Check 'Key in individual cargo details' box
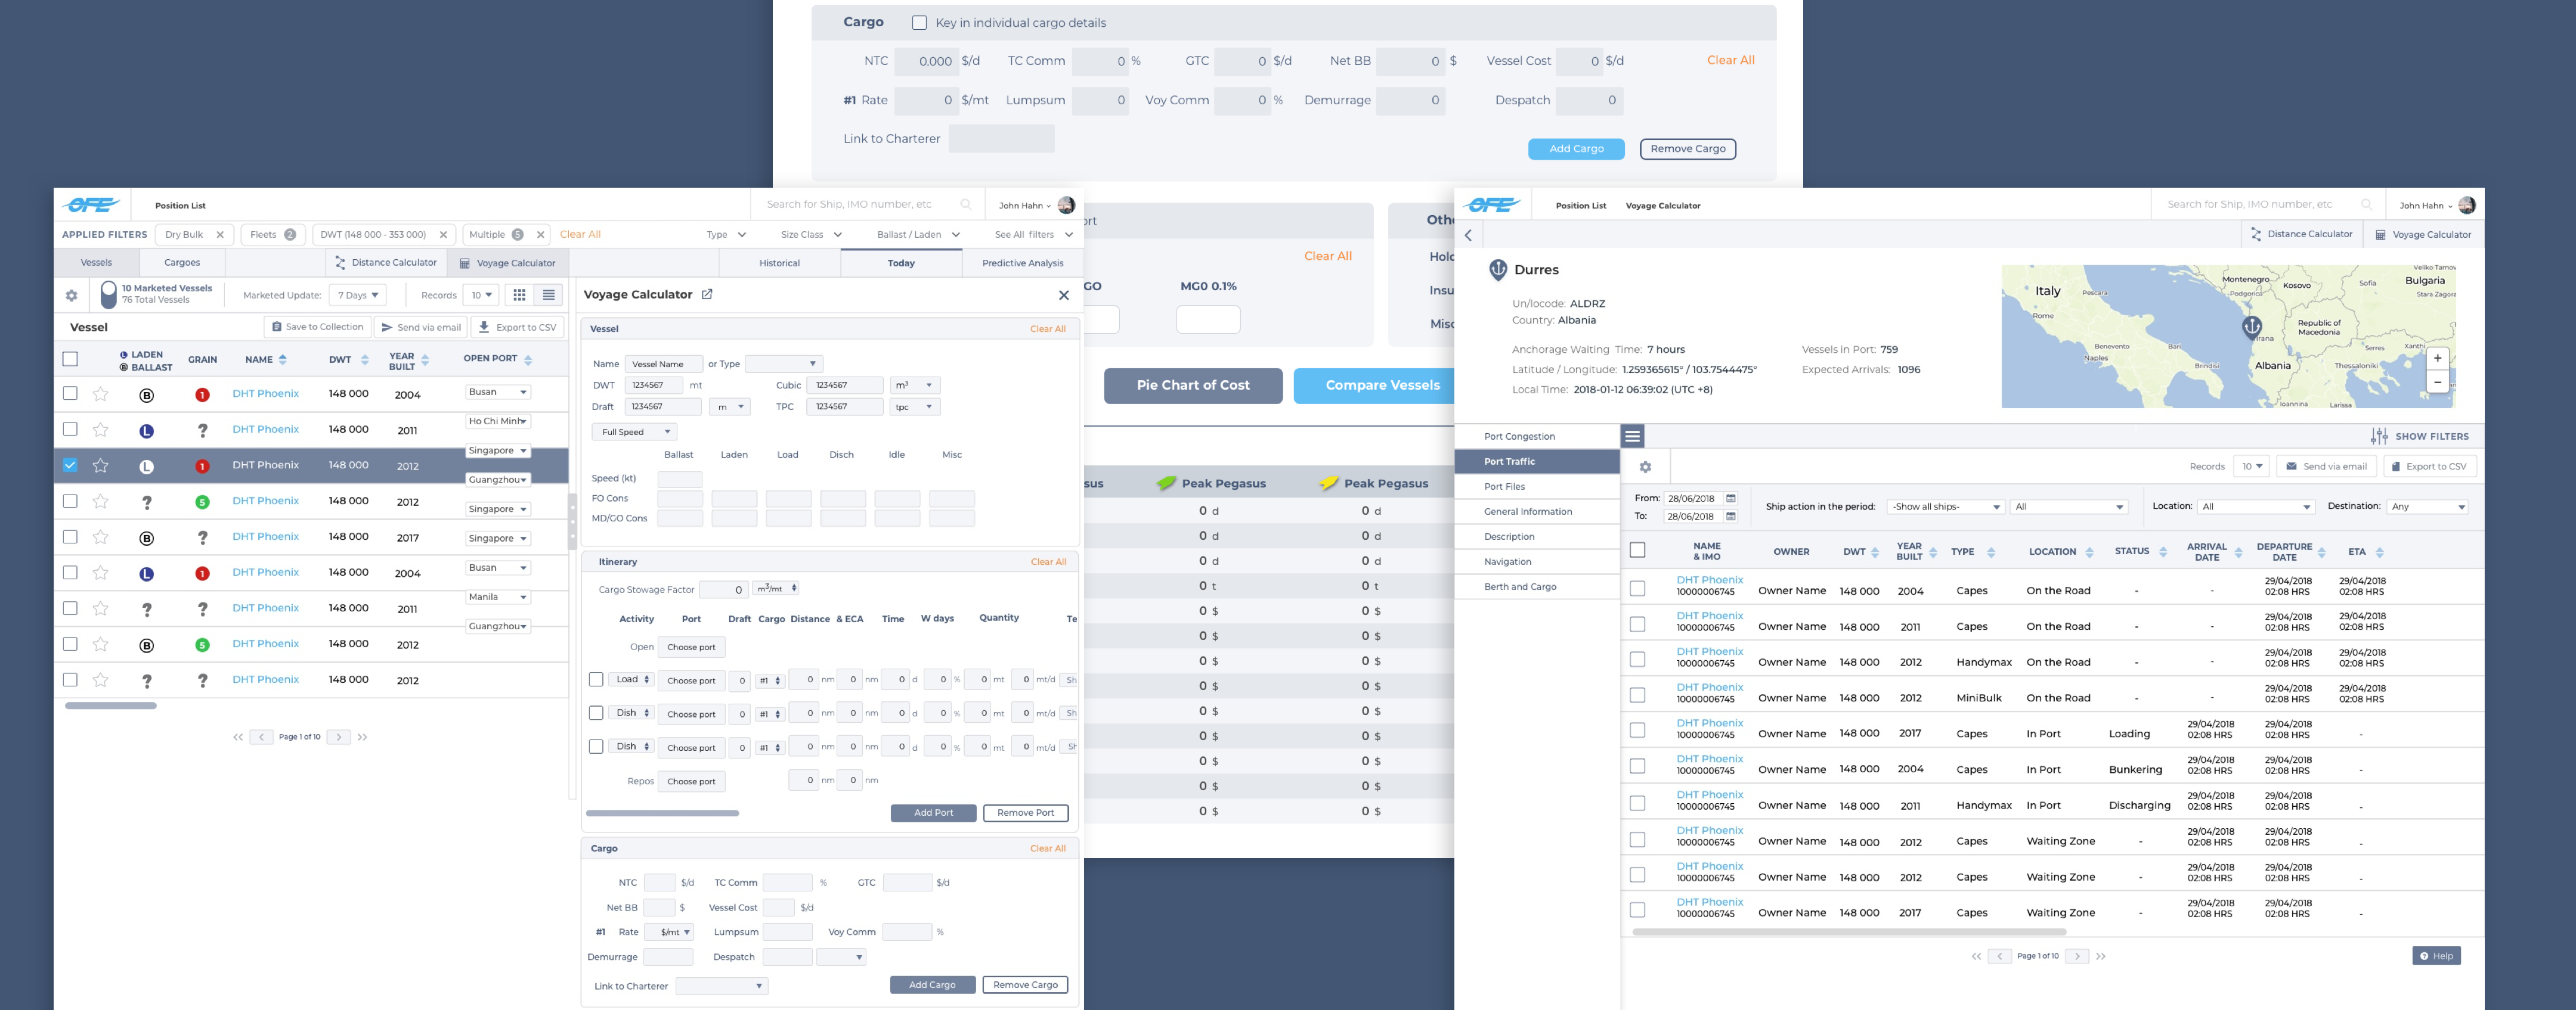The image size is (2576, 1010). [919, 23]
